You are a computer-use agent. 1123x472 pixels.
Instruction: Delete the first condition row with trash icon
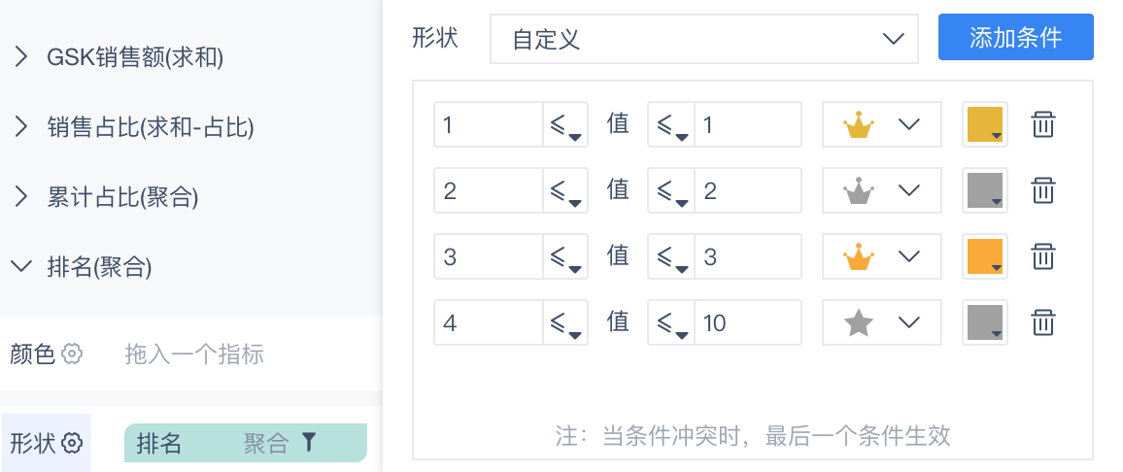(x=1042, y=124)
